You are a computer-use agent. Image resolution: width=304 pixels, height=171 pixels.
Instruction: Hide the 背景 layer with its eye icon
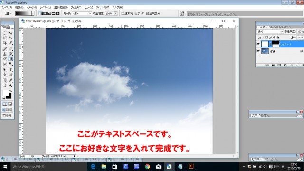[x=258, y=51]
